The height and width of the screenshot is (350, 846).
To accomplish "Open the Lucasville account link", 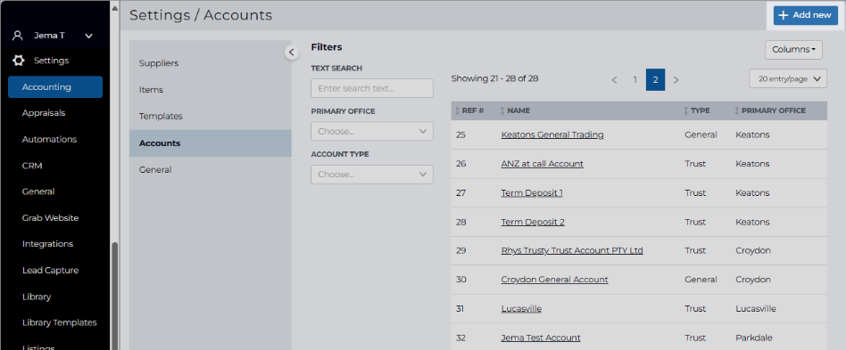I will point(521,308).
